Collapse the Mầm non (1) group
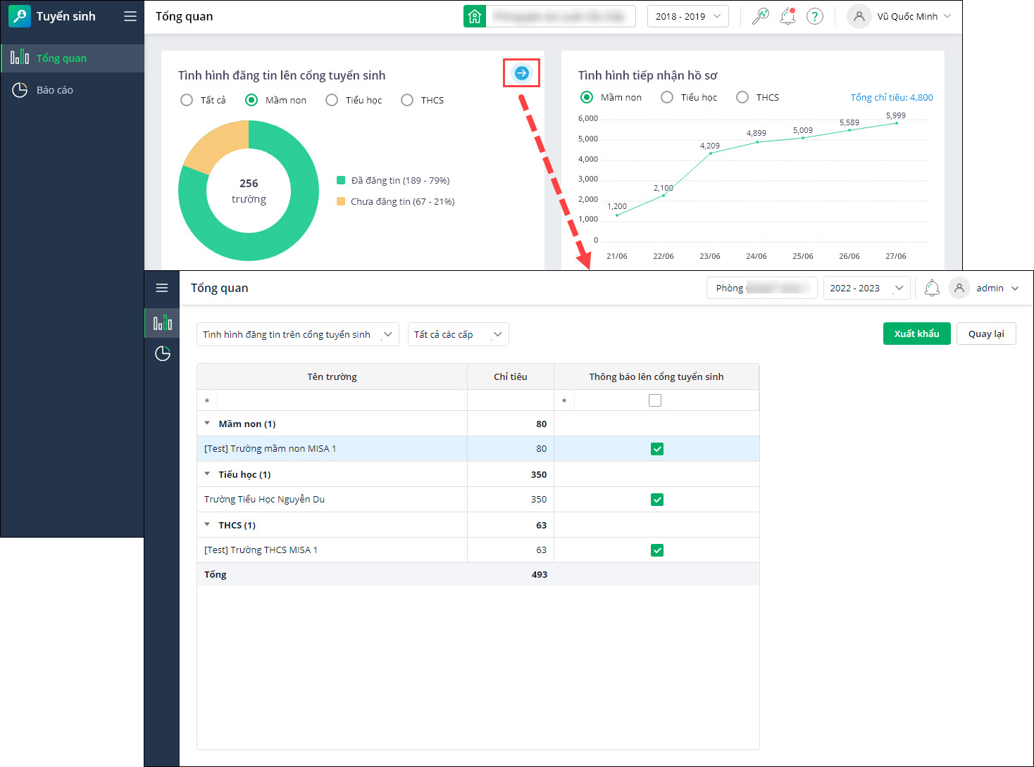The width and height of the screenshot is (1034, 767). click(207, 424)
